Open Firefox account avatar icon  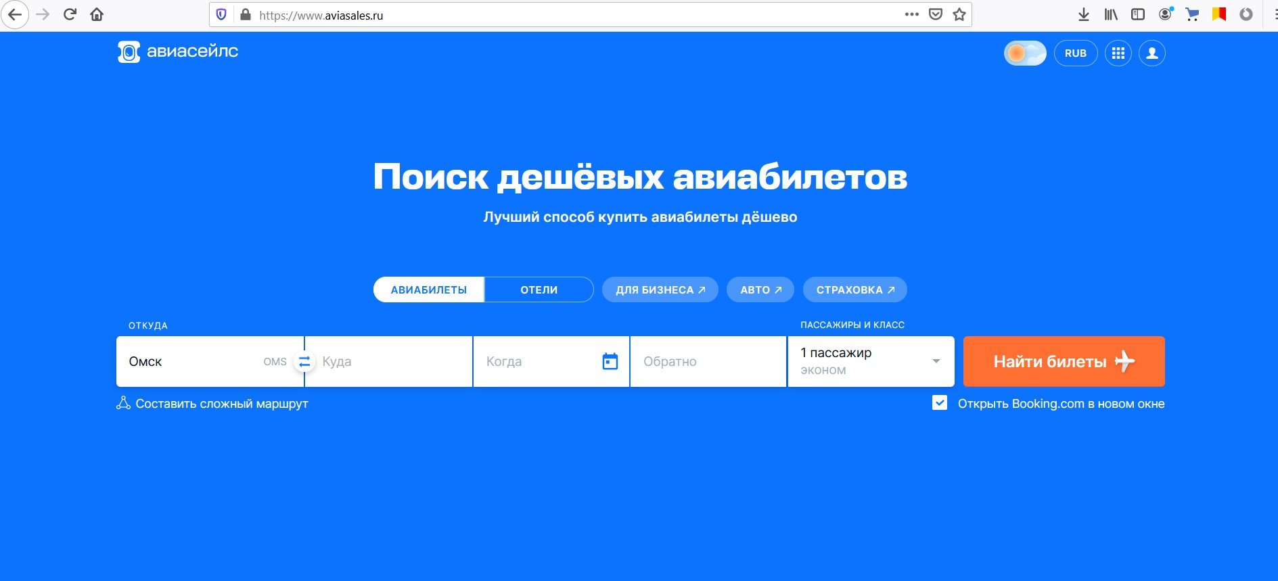(1165, 14)
